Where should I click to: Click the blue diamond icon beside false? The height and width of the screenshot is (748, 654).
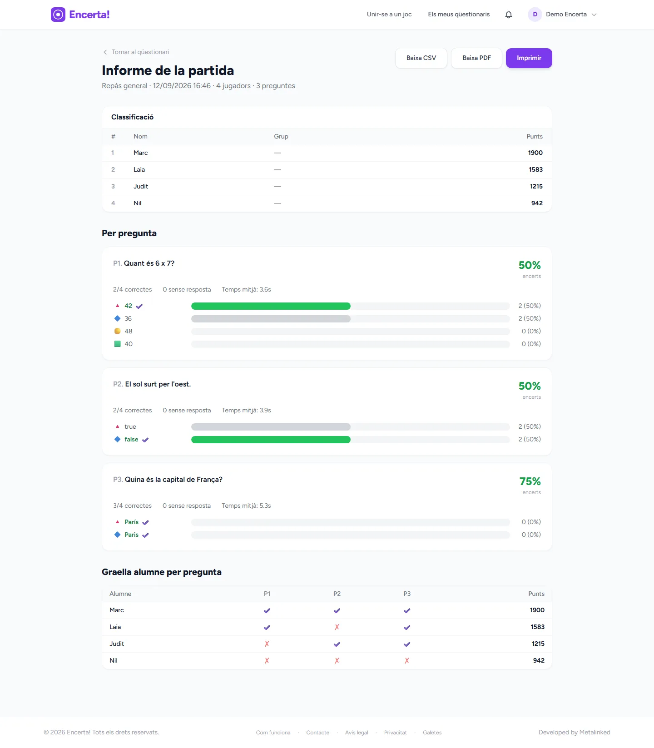pyautogui.click(x=117, y=439)
